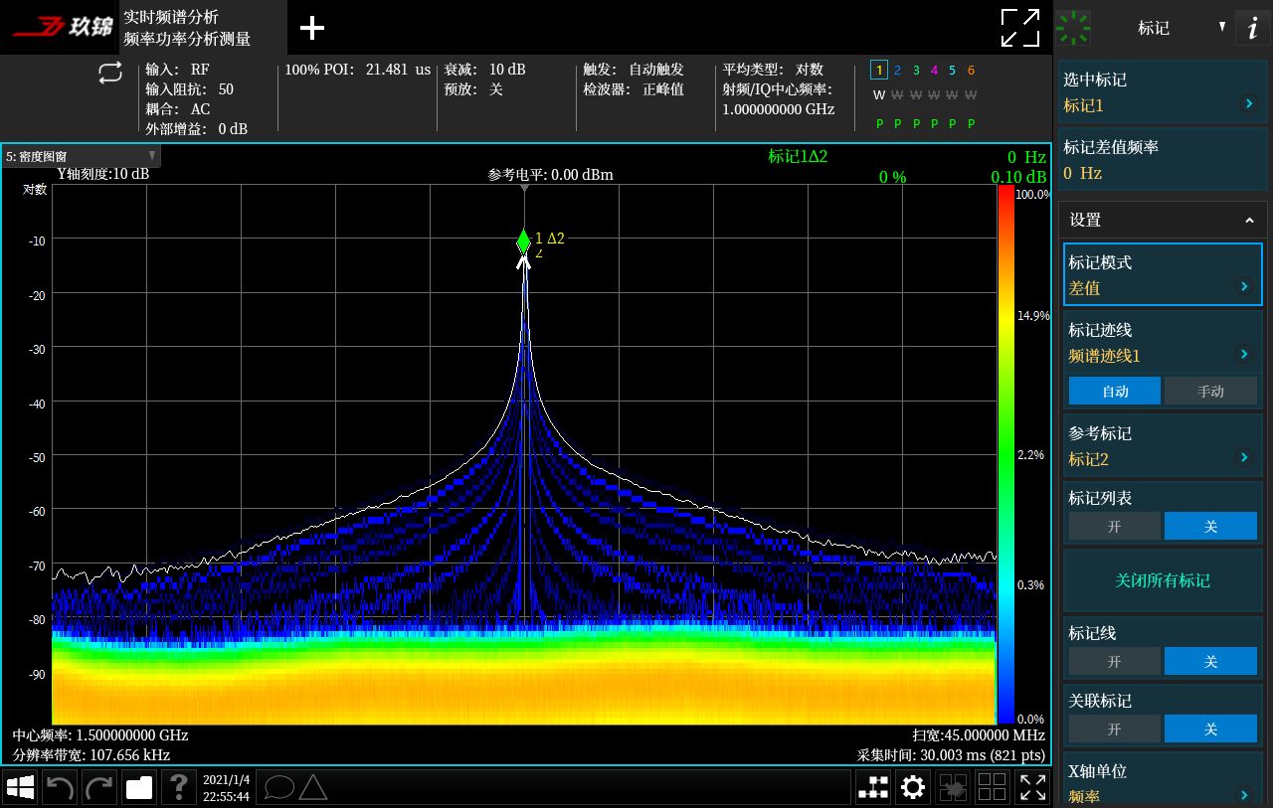The width and height of the screenshot is (1273, 808).
Task: Click the redo arrow icon
Action: (x=100, y=787)
